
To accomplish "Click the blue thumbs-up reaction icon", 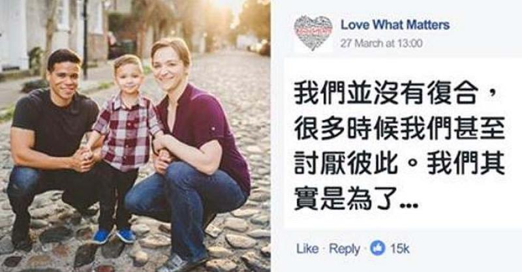I will click(378, 249).
